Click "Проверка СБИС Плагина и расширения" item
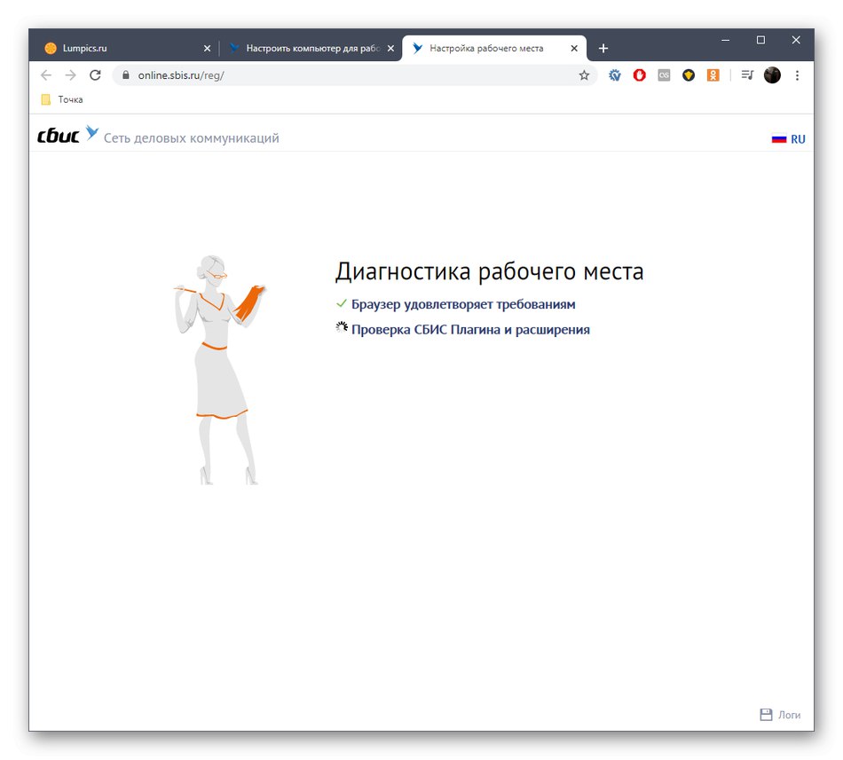The width and height of the screenshot is (843, 760). [470, 329]
